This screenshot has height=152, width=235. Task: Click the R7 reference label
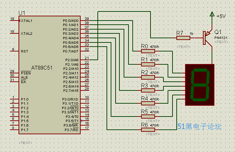(x=180, y=33)
